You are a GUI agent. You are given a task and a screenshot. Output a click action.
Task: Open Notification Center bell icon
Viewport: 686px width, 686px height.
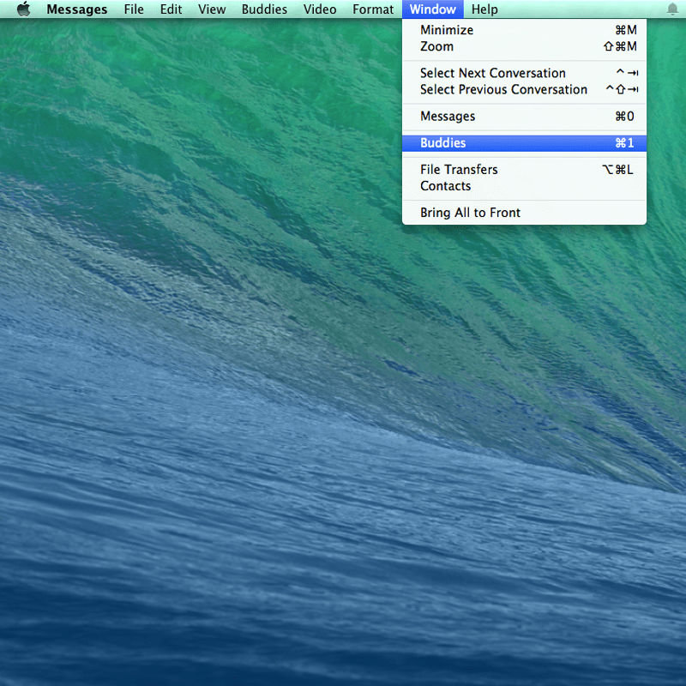[x=672, y=9]
